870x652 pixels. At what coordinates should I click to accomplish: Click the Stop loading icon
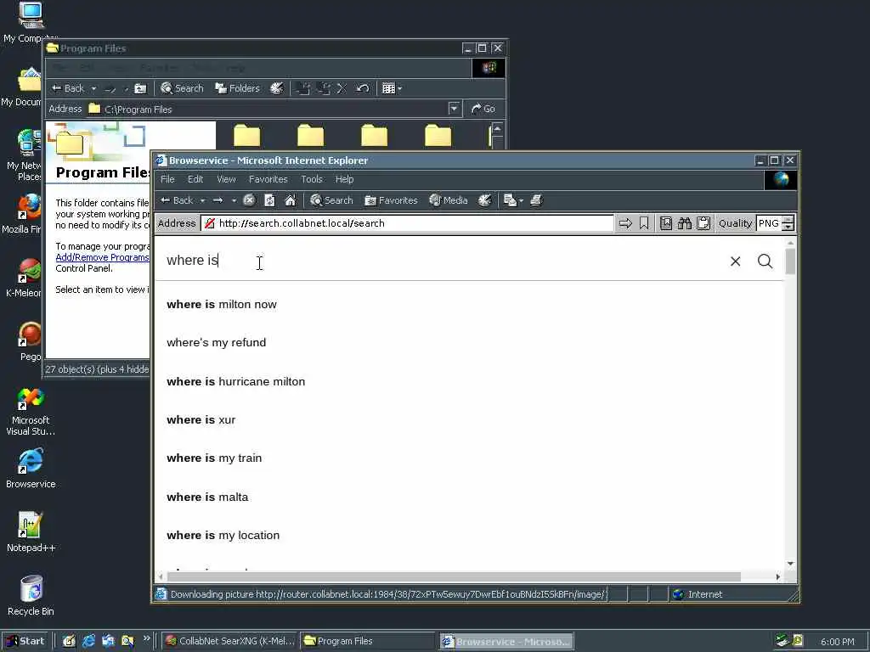coord(249,200)
